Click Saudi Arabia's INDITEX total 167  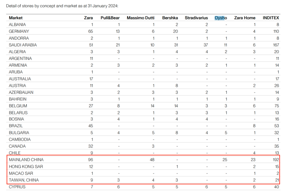(275, 45)
